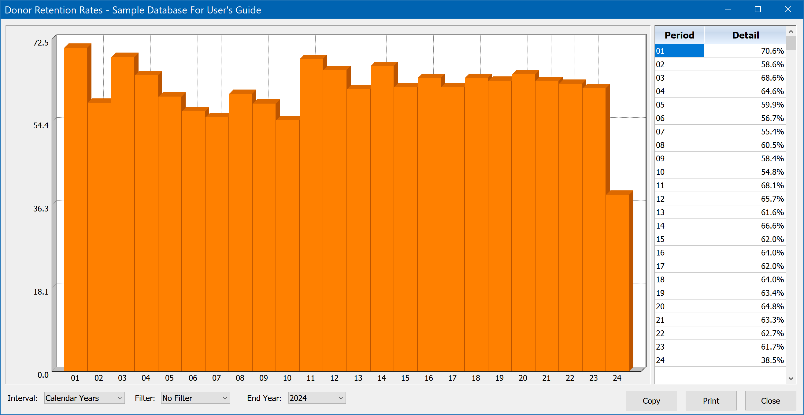804x415 pixels.
Task: Click the 63.4% detail cell for period 19
Action: [x=745, y=293]
